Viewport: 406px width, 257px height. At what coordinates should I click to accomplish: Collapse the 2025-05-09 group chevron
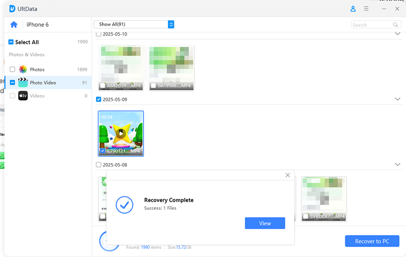(397, 99)
